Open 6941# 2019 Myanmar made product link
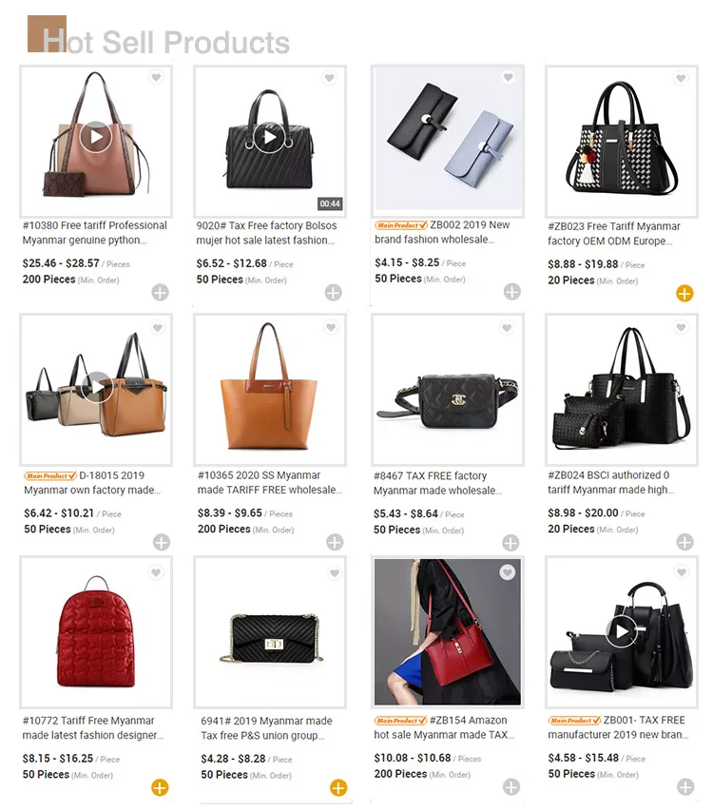Screen dimensions: 713x811 (x=266, y=727)
